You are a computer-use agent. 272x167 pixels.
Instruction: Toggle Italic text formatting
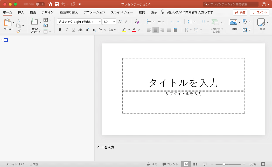[x=67, y=30]
